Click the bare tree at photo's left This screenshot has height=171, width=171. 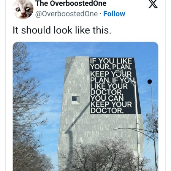(29, 106)
